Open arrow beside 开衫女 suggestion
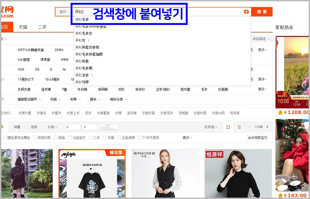310x199 pixels. pos(89,40)
